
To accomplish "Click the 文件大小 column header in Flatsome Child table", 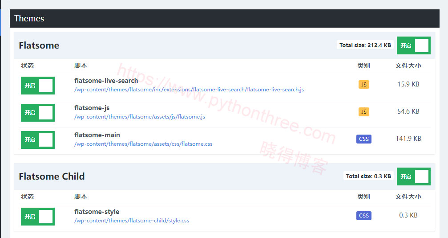I will click(408, 197).
